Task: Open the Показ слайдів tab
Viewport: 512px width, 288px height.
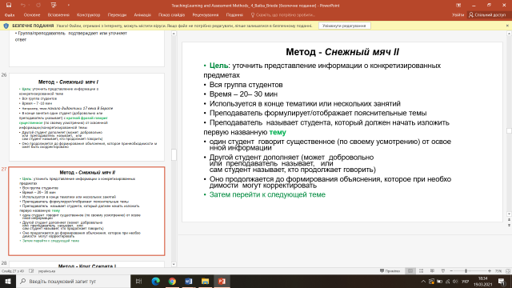Action: click(x=171, y=15)
